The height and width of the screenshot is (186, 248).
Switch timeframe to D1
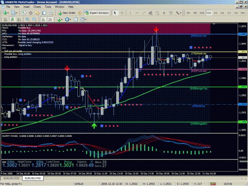pyautogui.click(x=229, y=13)
